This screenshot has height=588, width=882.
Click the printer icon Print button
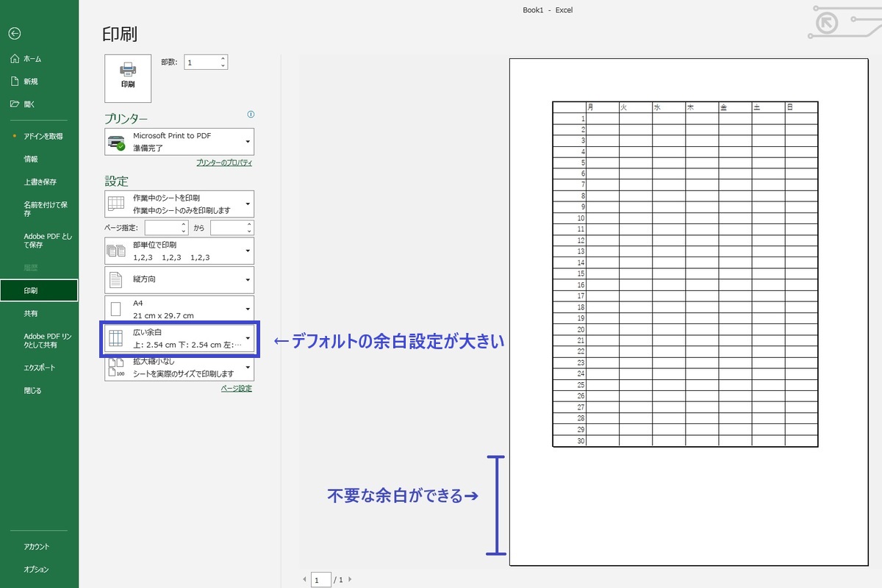tap(128, 77)
